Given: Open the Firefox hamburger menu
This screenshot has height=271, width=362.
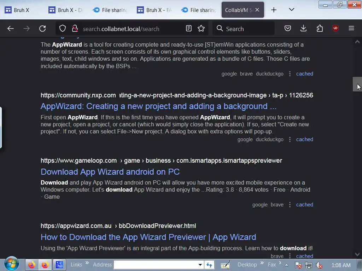Looking at the screenshot, I should pos(351,28).
